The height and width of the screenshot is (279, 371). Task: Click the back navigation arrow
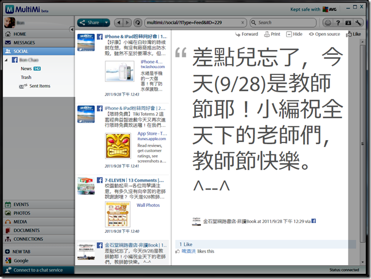point(118,22)
